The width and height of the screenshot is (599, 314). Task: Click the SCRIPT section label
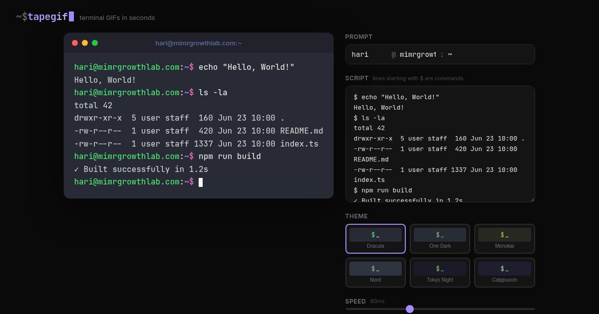tap(357, 78)
